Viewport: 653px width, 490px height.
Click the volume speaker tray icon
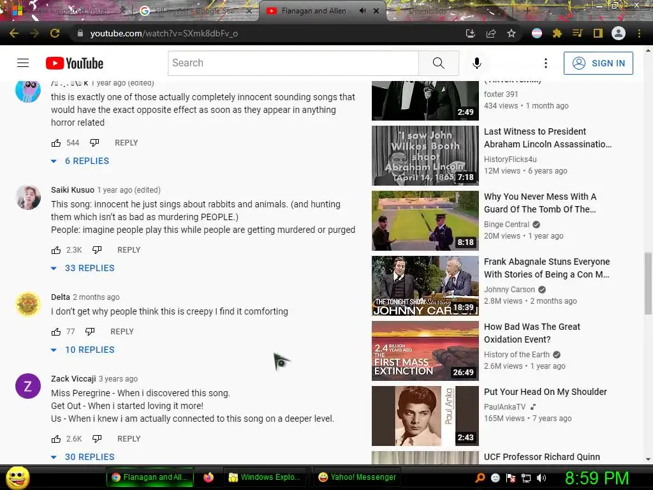[x=541, y=478]
